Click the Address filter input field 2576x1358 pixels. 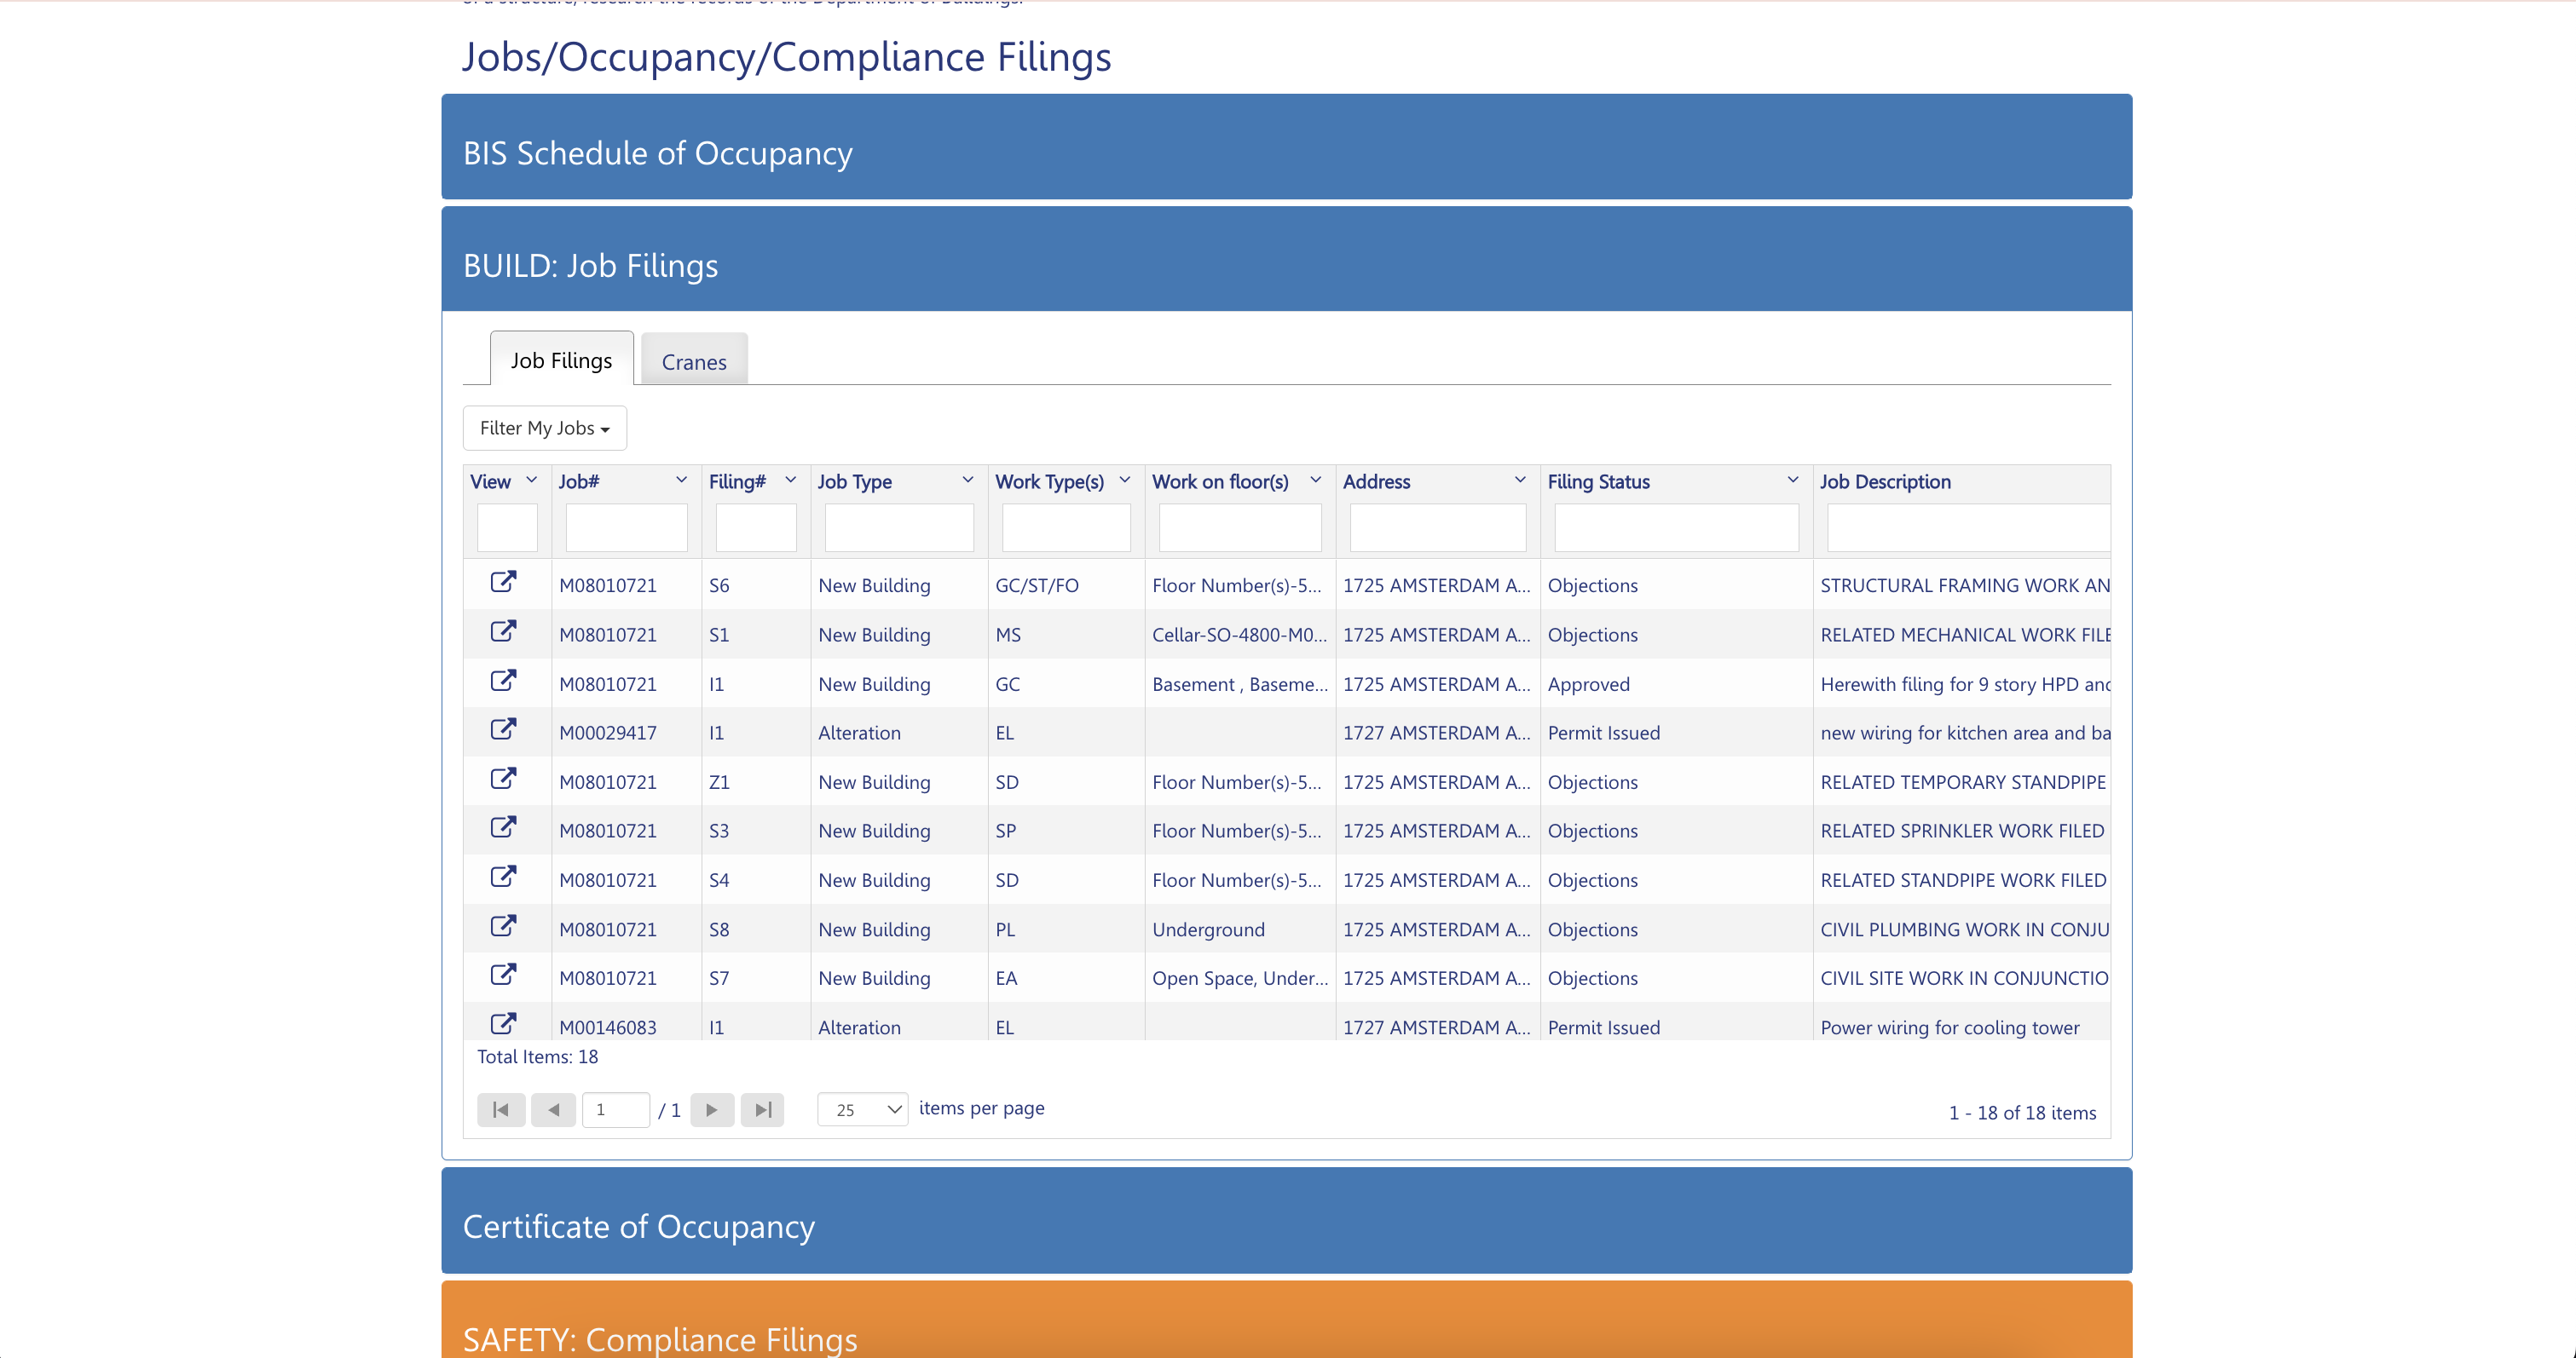(1438, 527)
